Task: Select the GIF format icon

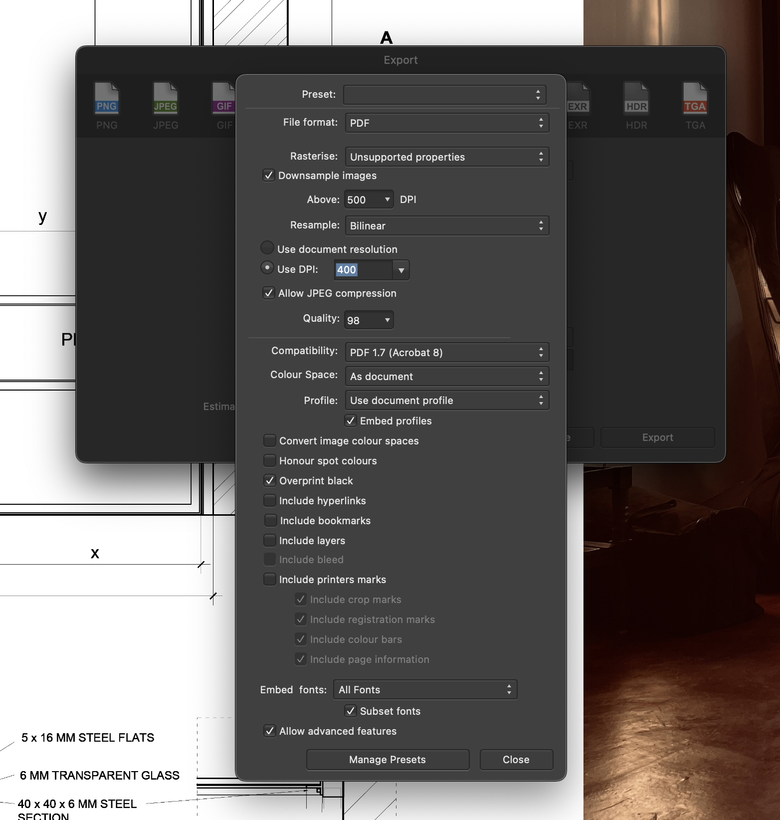Action: (224, 98)
